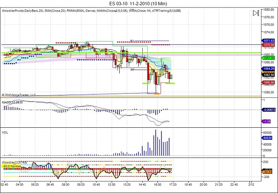278x193 pixels.
Task: Select the blue 1071,63 price marker
Action: [x=268, y=40]
